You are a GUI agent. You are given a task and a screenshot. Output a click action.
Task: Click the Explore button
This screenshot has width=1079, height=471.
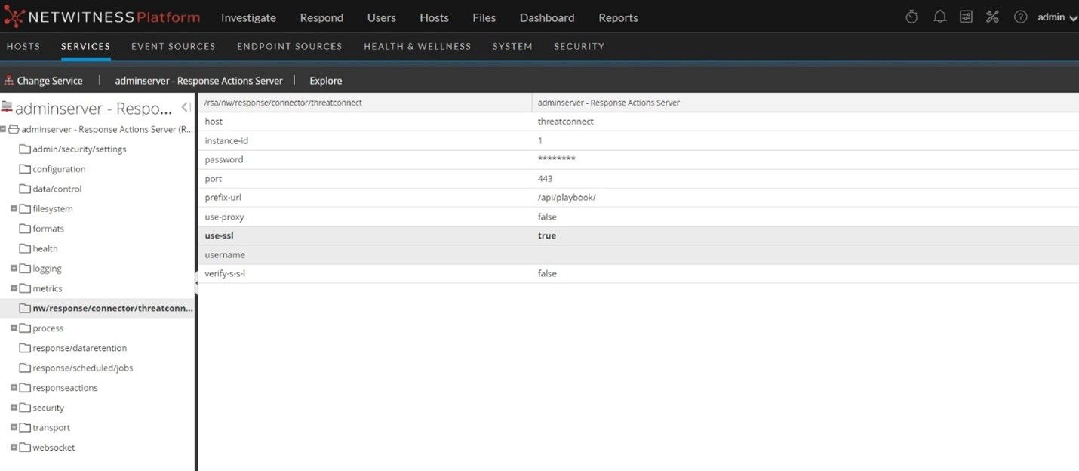coord(325,81)
